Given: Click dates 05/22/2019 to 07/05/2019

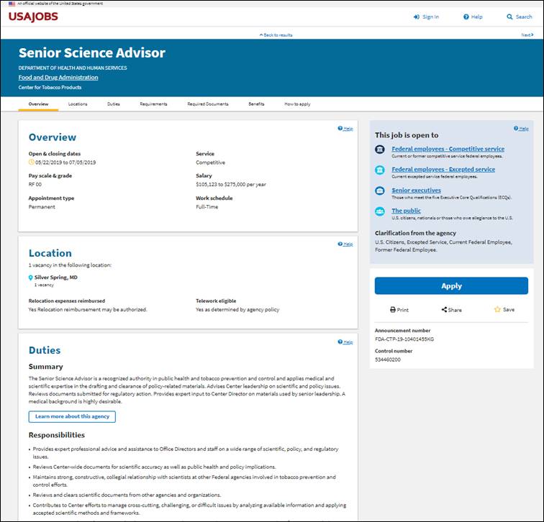Looking at the screenshot, I should [x=65, y=162].
